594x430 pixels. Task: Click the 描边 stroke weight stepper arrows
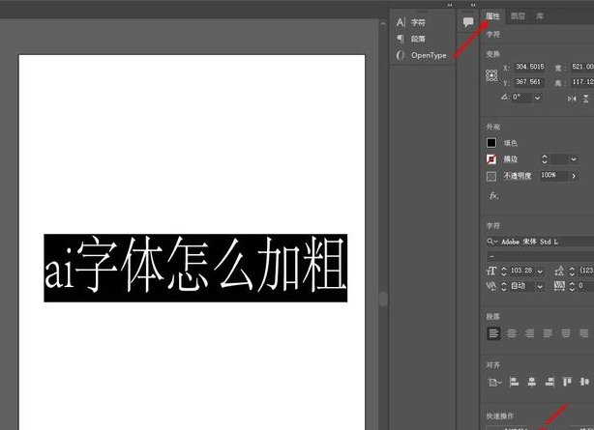click(x=545, y=159)
